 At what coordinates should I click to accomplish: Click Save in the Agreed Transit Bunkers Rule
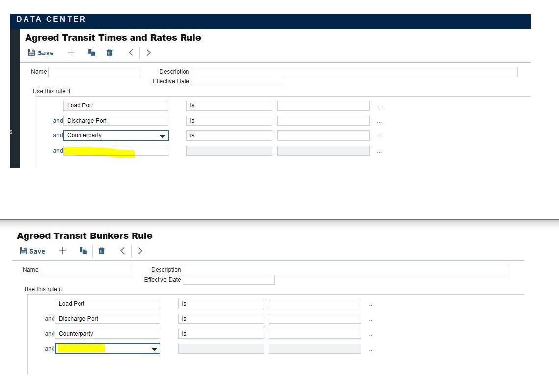(32, 251)
